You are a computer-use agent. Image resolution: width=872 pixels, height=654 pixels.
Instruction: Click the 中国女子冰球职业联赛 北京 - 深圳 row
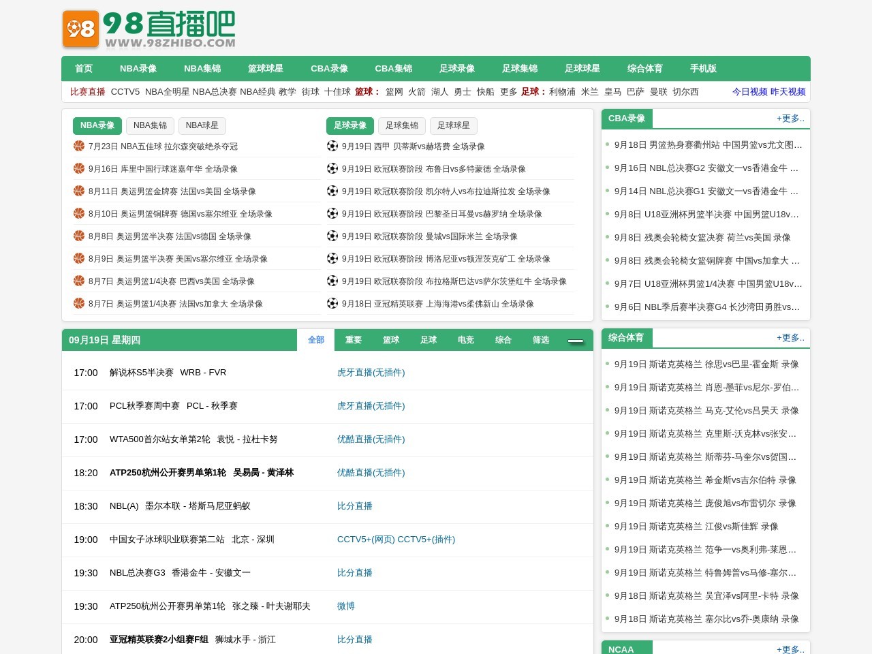328,540
